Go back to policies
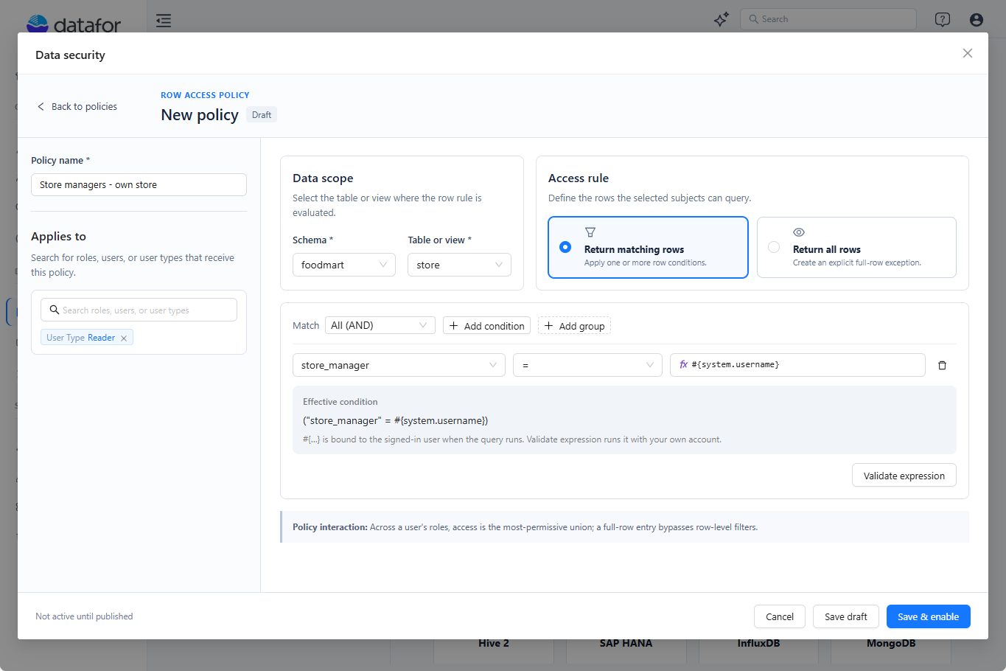This screenshot has width=1006, height=671. (x=77, y=106)
